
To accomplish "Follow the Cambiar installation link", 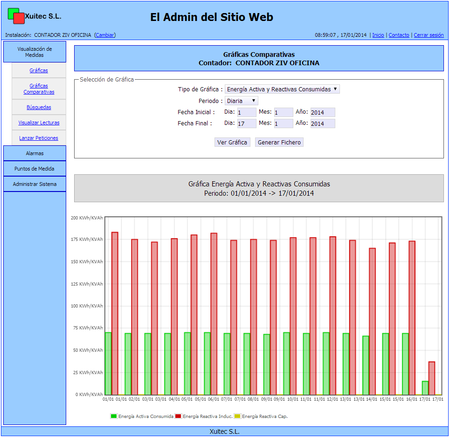I will tap(105, 35).
